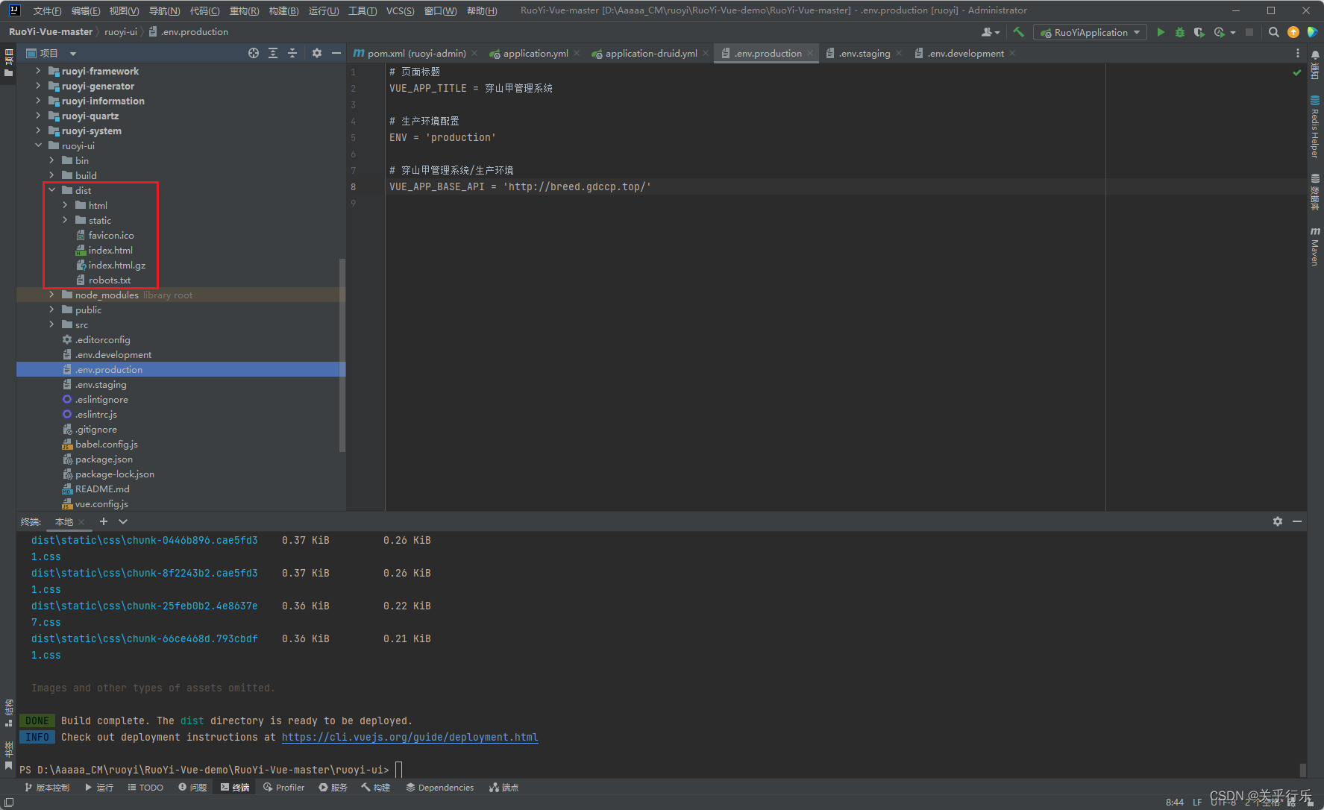Switch to application-druid.yml tab
Viewport: 1324px width, 810px height.
tap(651, 53)
